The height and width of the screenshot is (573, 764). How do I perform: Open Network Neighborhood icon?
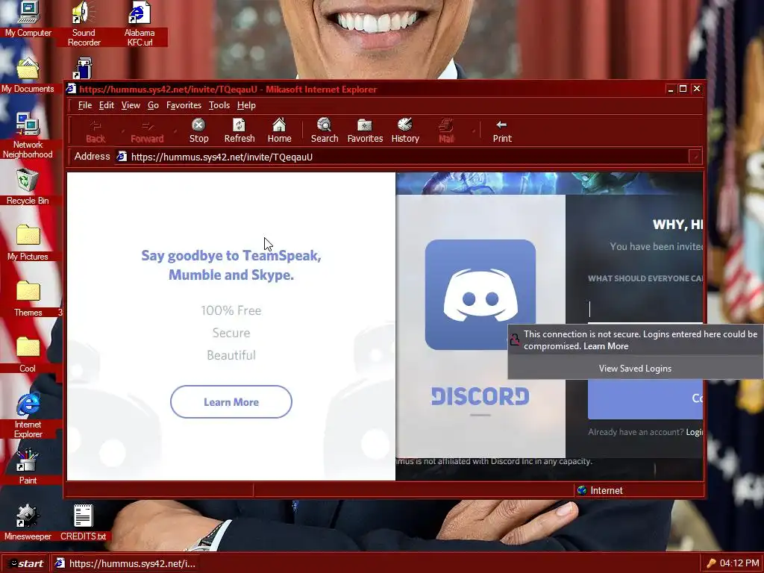click(28, 136)
